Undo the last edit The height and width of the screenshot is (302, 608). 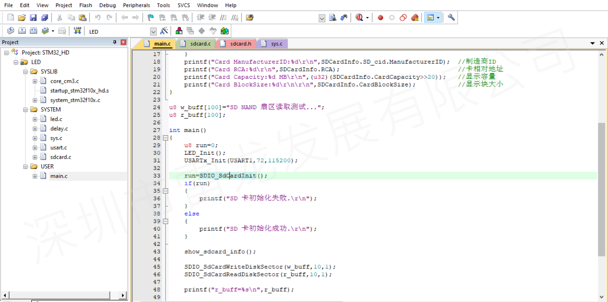tap(98, 18)
